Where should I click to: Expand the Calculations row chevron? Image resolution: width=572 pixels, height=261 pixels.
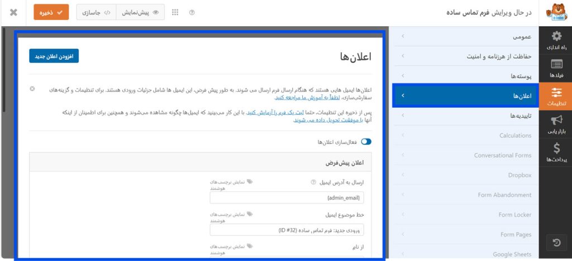point(403,136)
